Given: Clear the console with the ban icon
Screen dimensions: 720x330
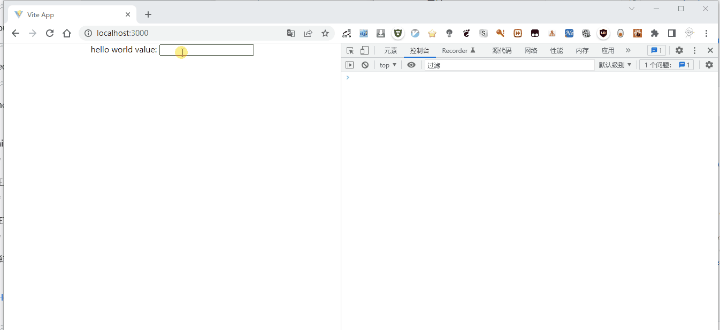Looking at the screenshot, I should [365, 65].
